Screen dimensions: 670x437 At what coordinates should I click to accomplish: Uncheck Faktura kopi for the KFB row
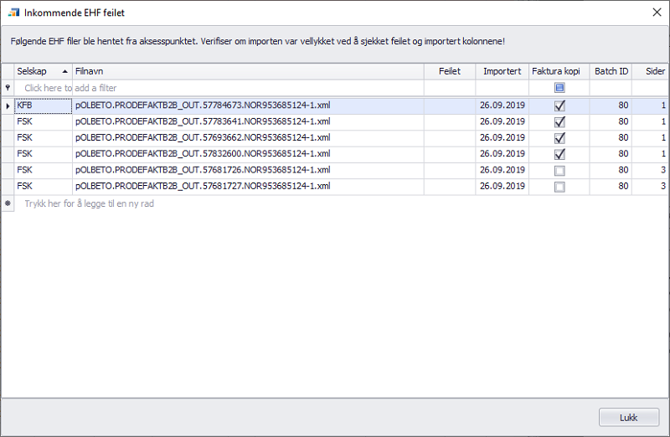(559, 106)
